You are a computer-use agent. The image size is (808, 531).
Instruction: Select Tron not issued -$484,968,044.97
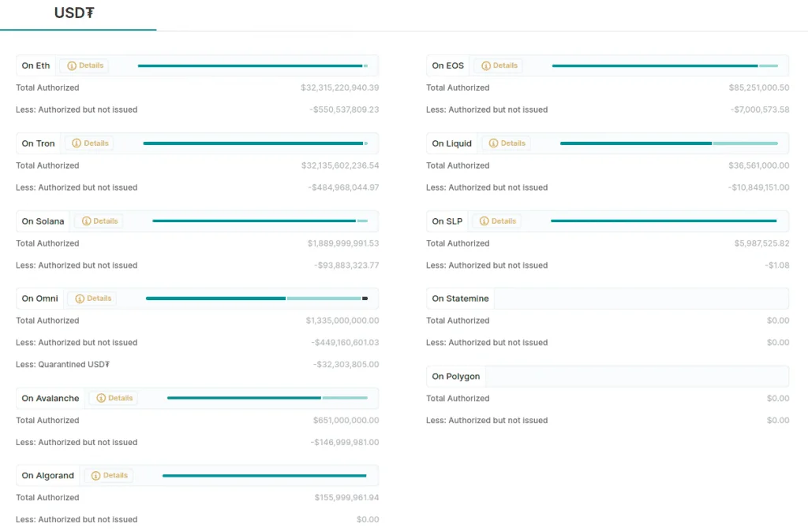pos(343,188)
